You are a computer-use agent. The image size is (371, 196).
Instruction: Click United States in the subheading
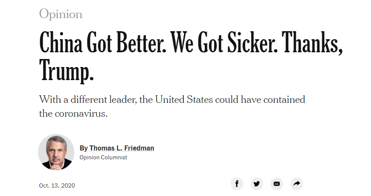(184, 99)
